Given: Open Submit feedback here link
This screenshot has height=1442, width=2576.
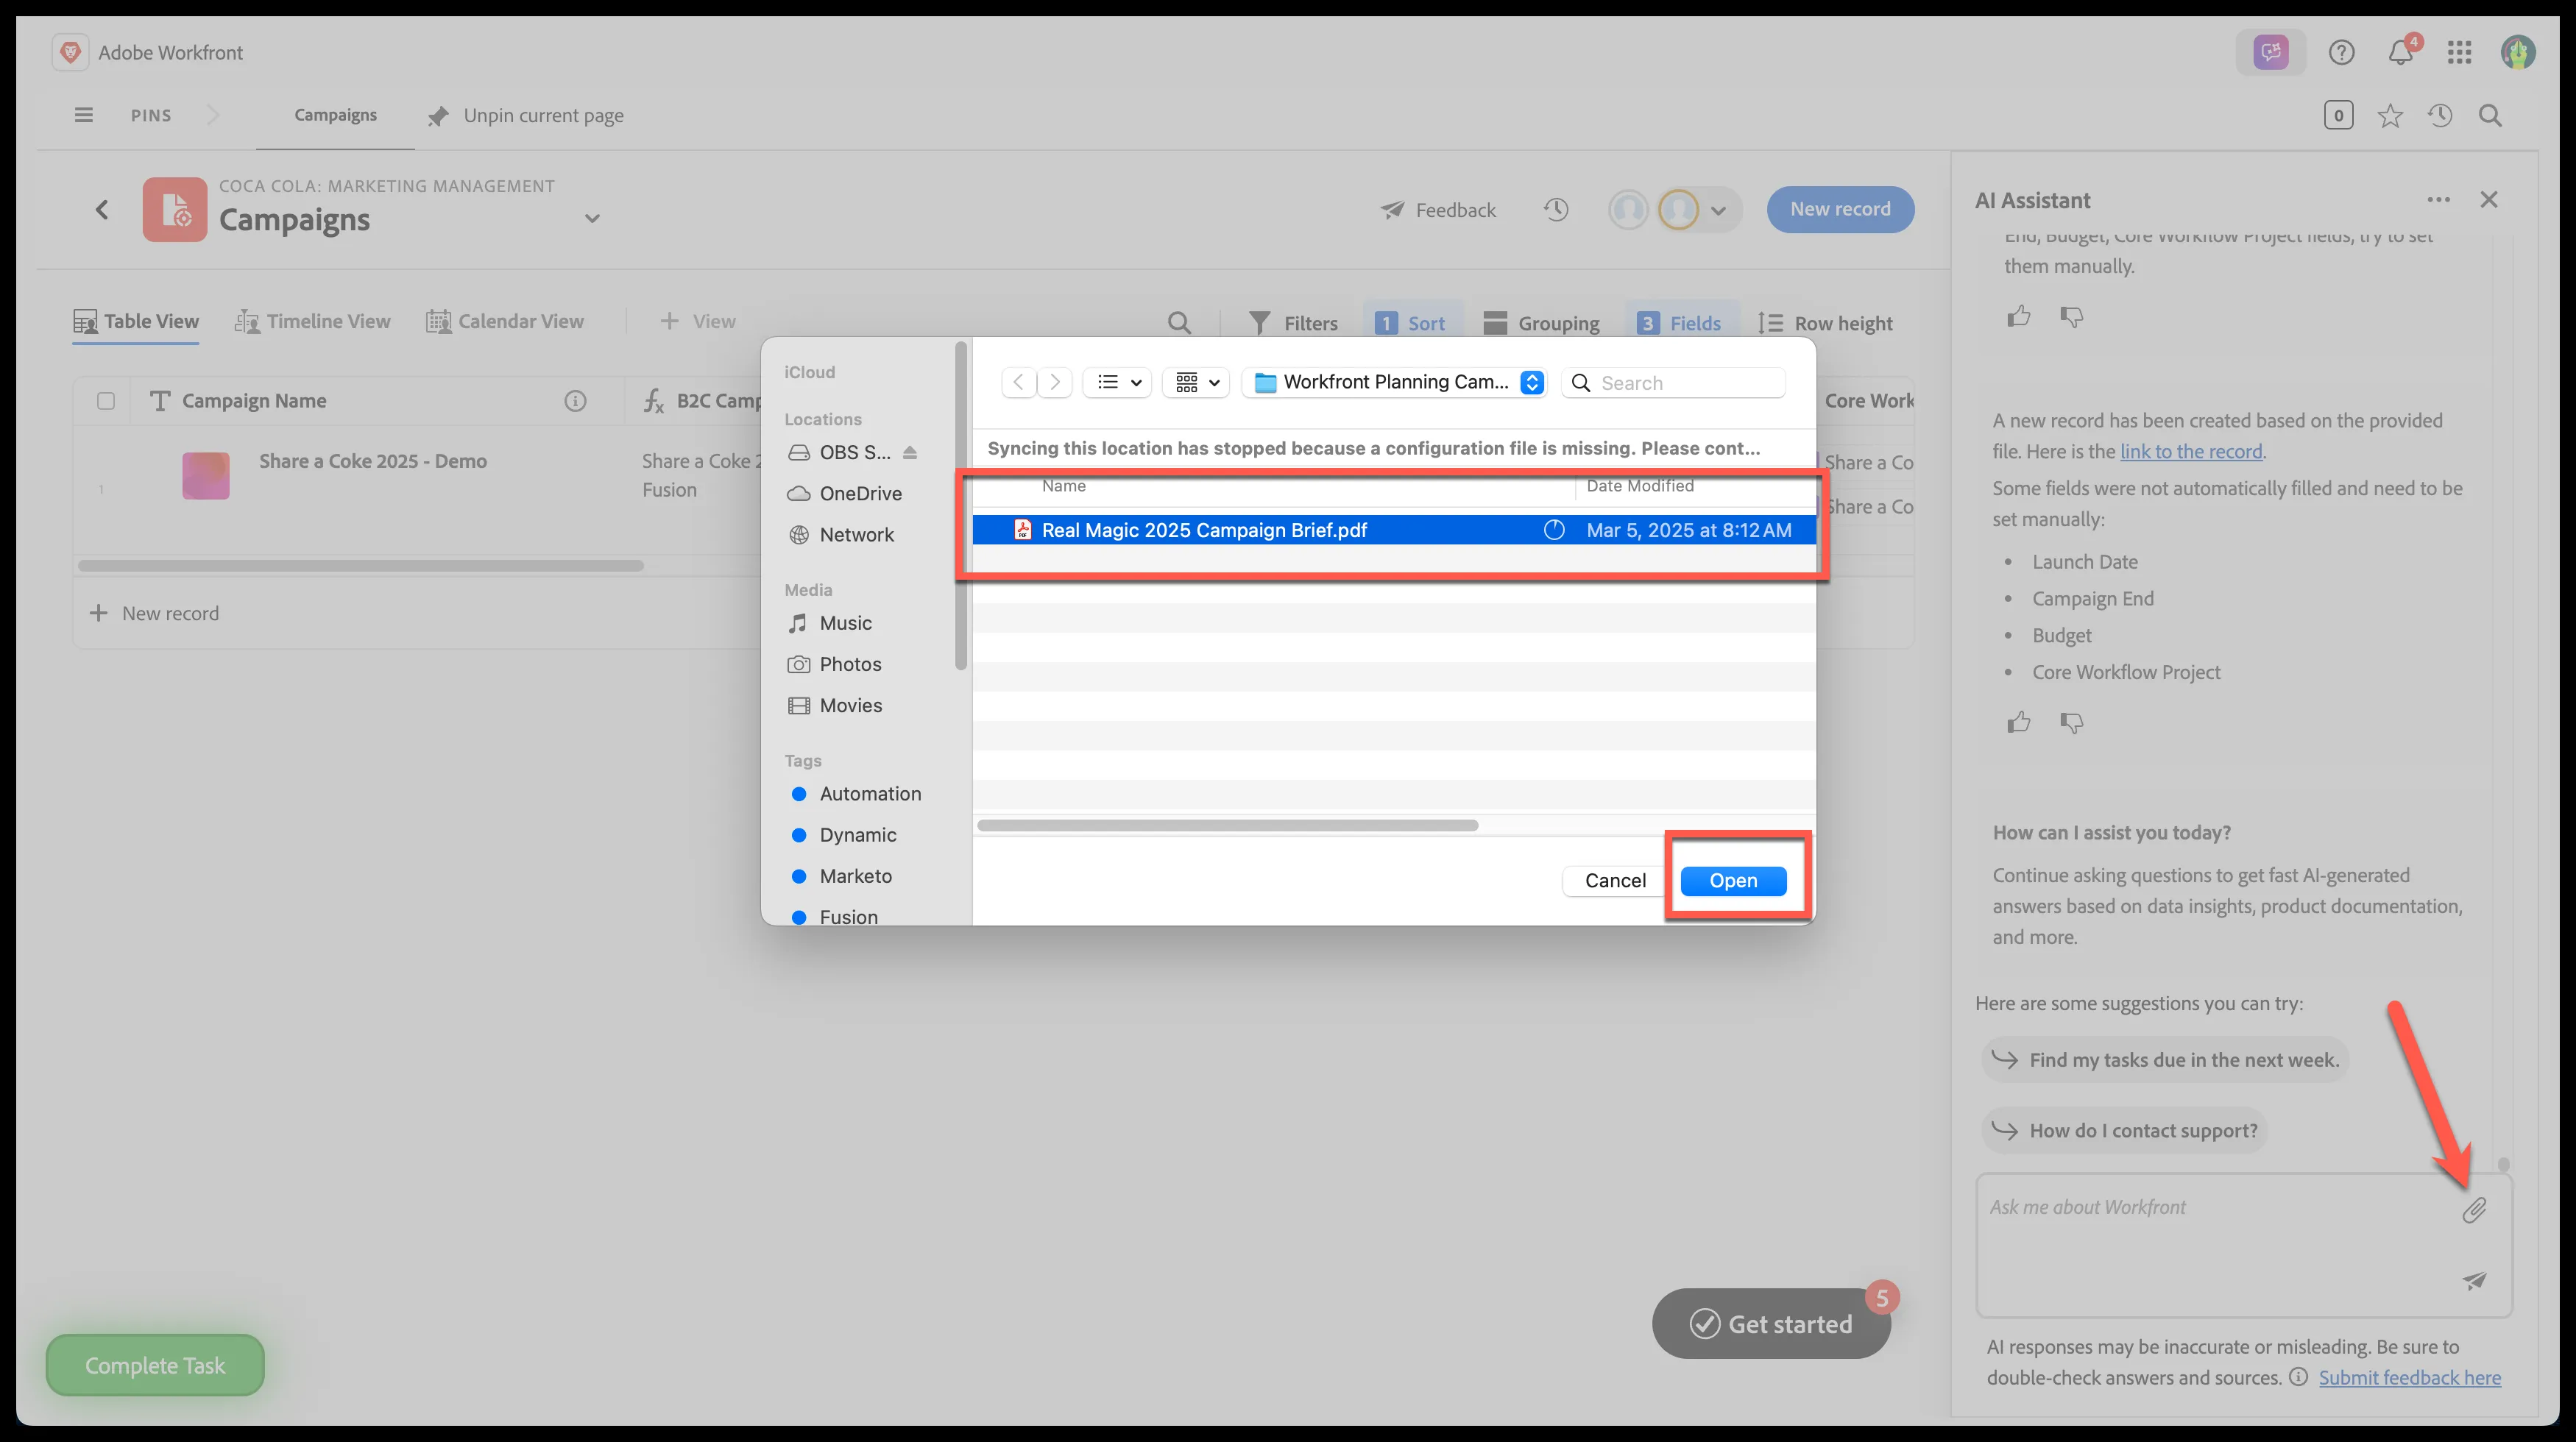Looking at the screenshot, I should (x=2409, y=1377).
